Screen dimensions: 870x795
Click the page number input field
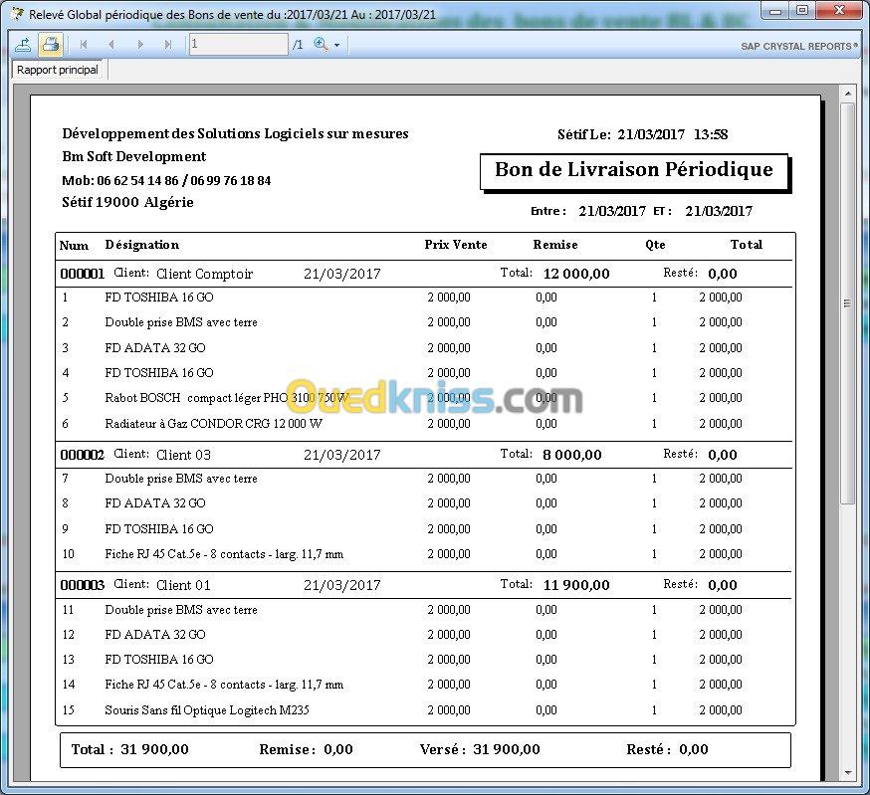[239, 45]
